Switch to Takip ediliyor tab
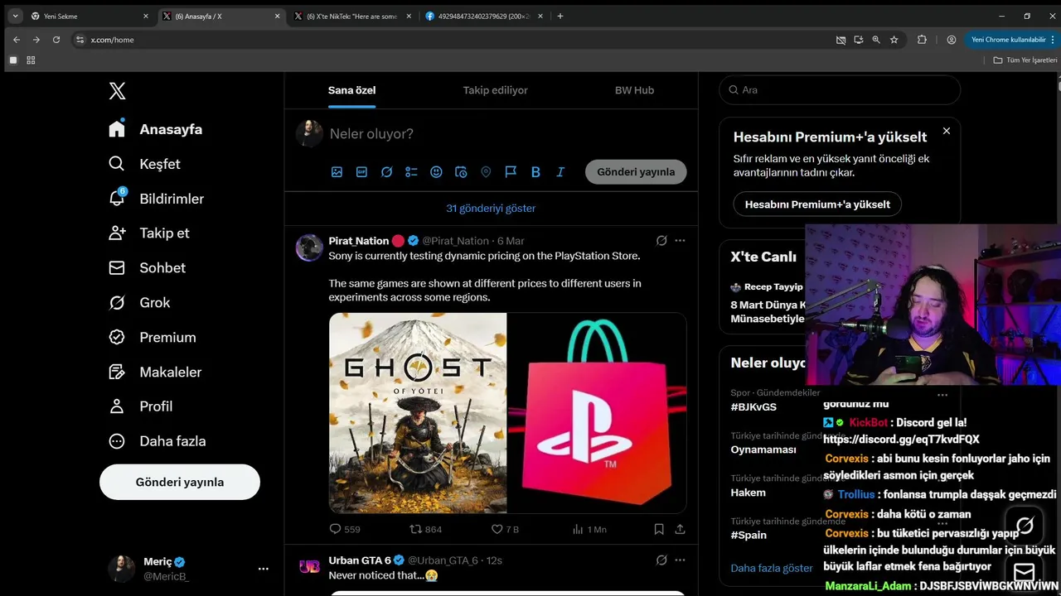1061x596 pixels. click(495, 90)
